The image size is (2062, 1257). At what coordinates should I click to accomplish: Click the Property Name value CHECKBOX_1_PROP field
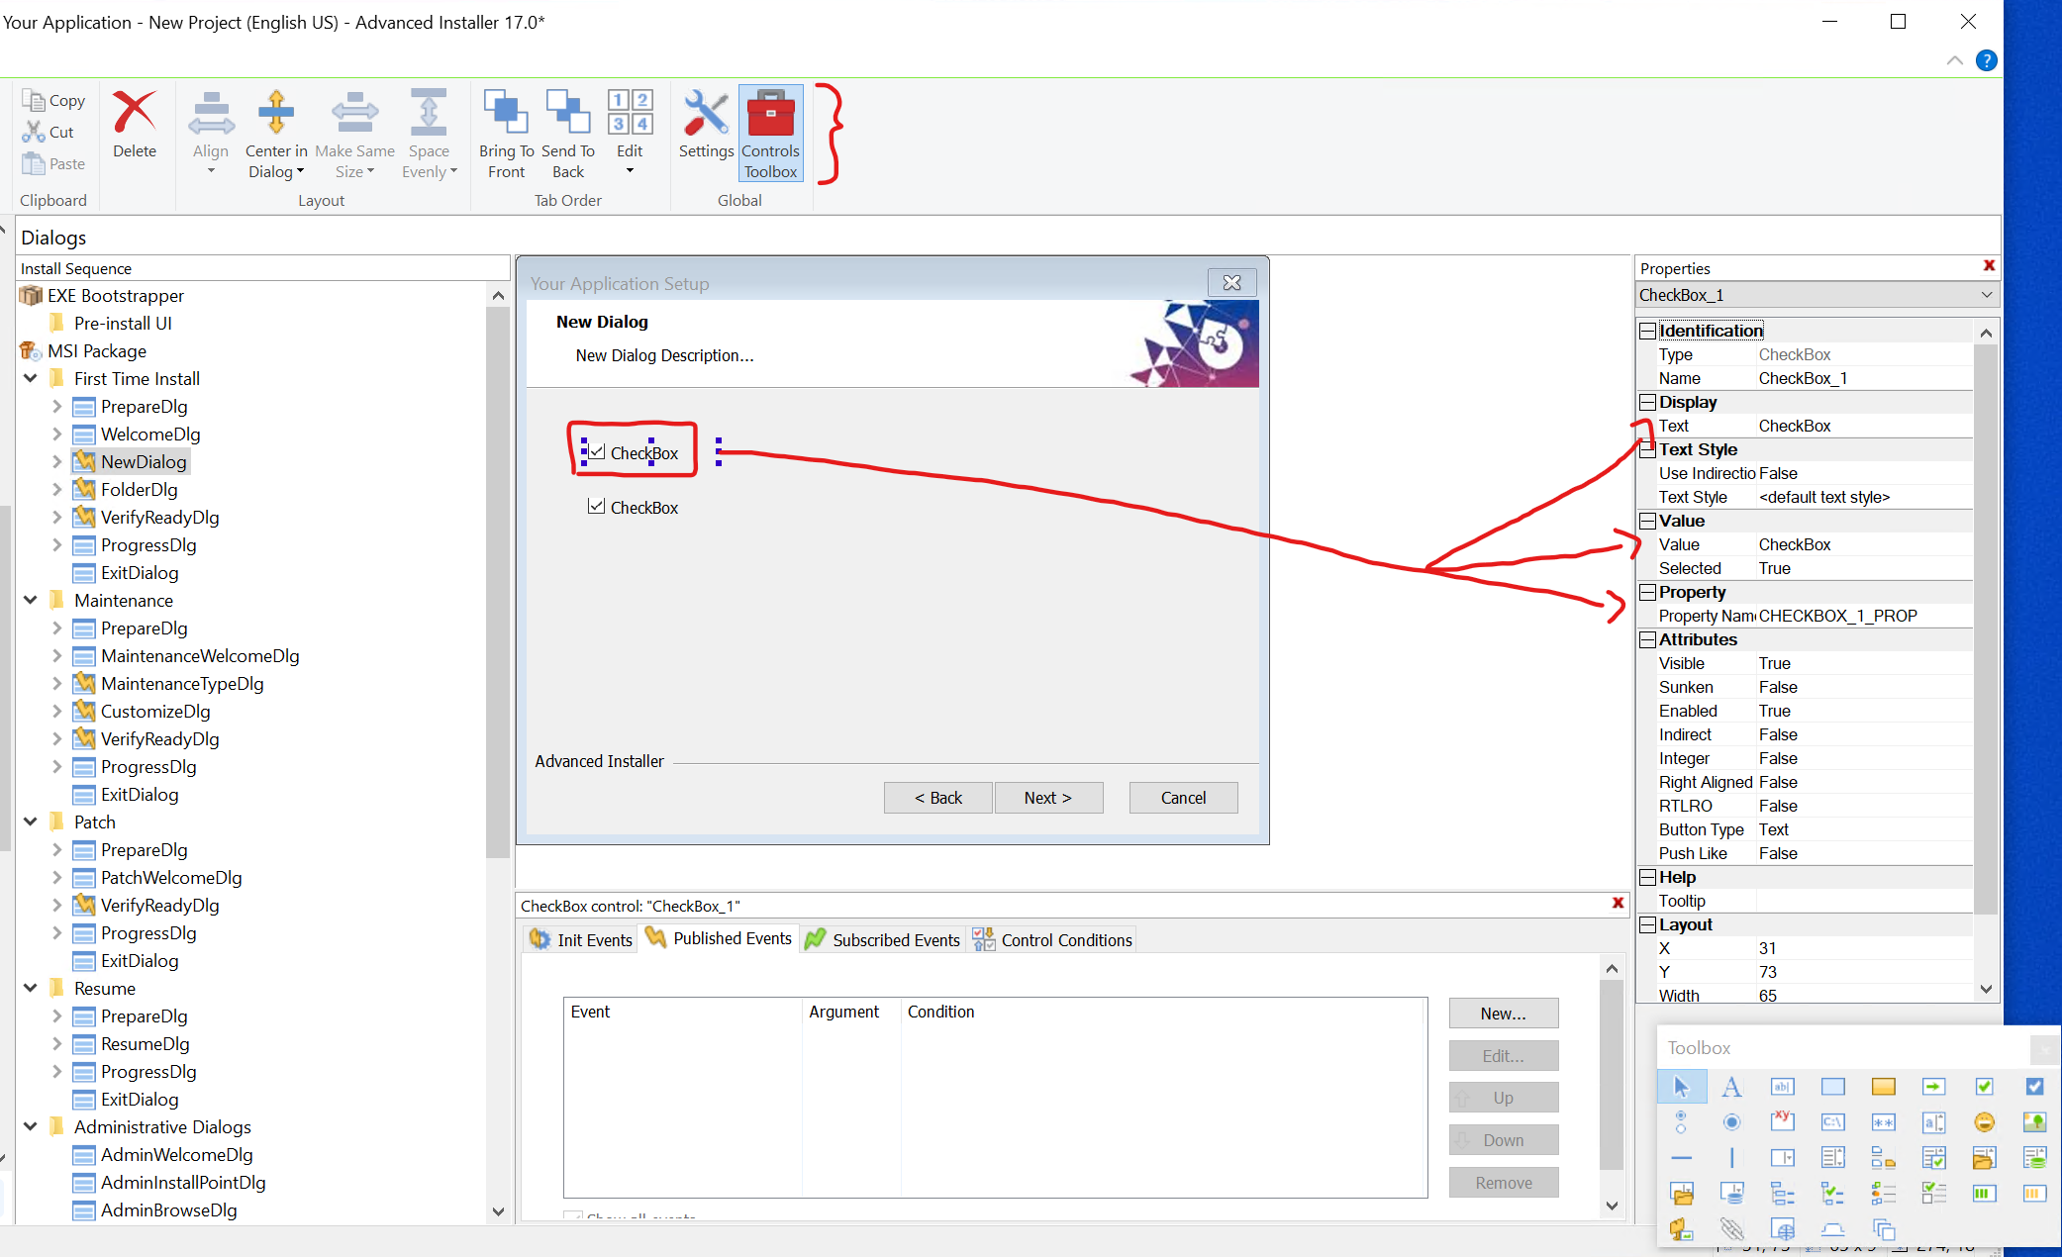click(1838, 616)
